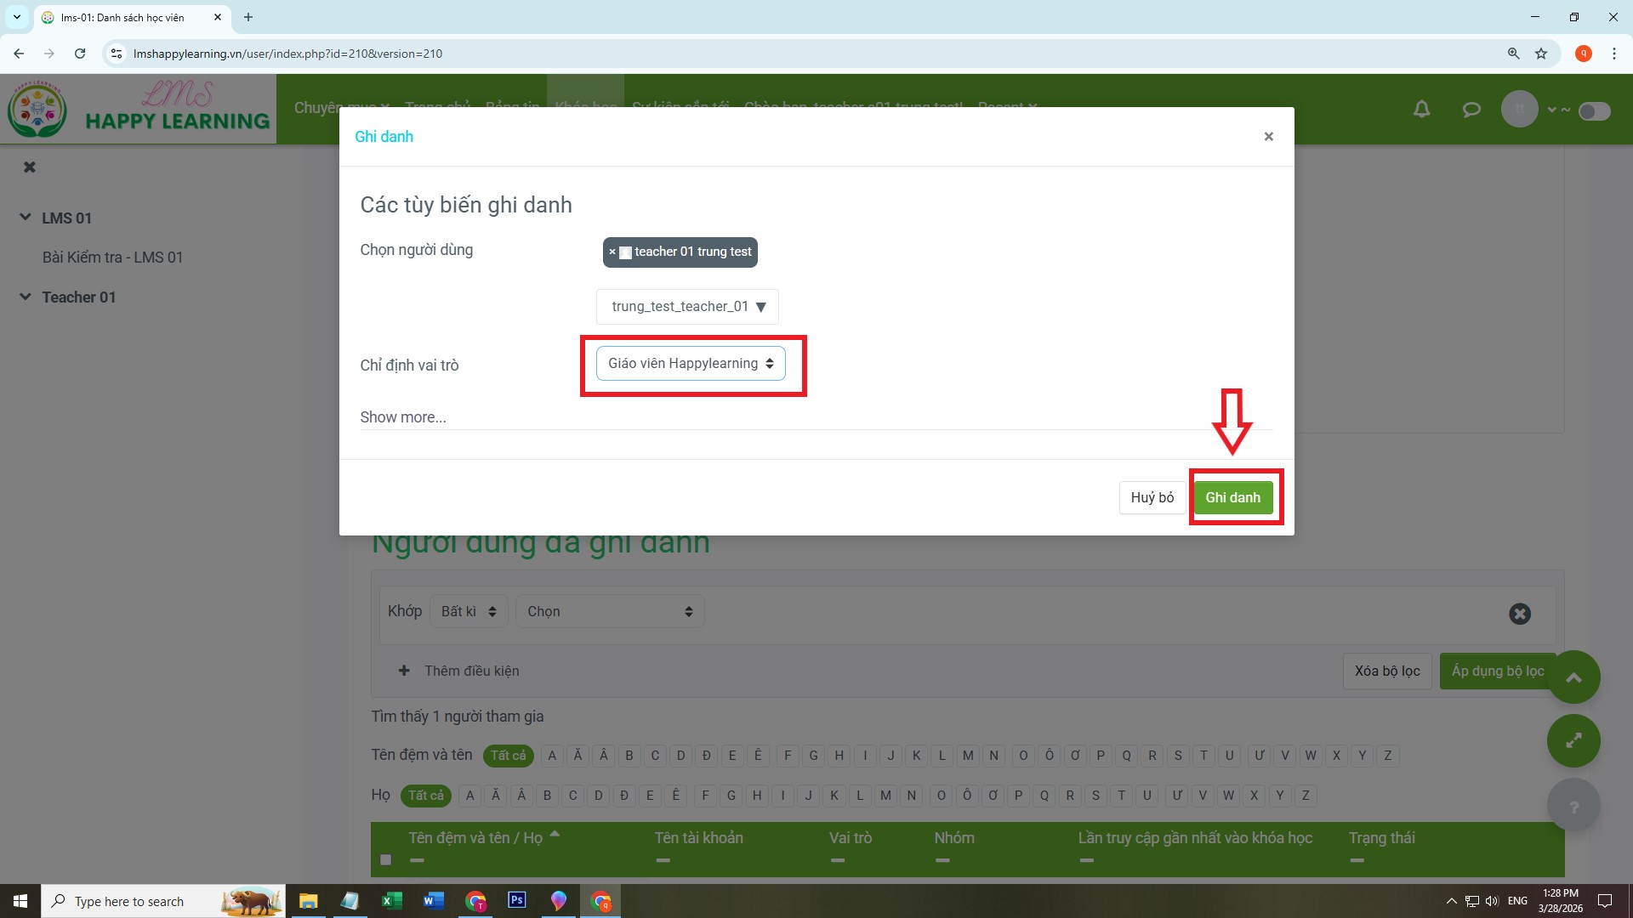Click the scroll-to-top arrow round button
The width and height of the screenshot is (1633, 918).
pos(1573,677)
